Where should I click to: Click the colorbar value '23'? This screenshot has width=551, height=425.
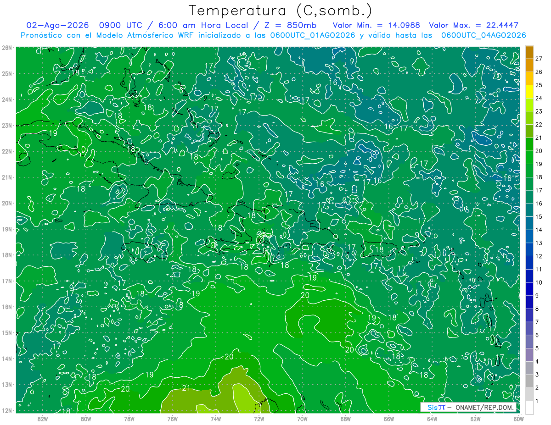point(539,111)
